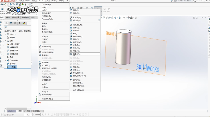Select (-) 草图2 sketch in tree
The height and width of the screenshot is (117, 210).
point(12,67)
